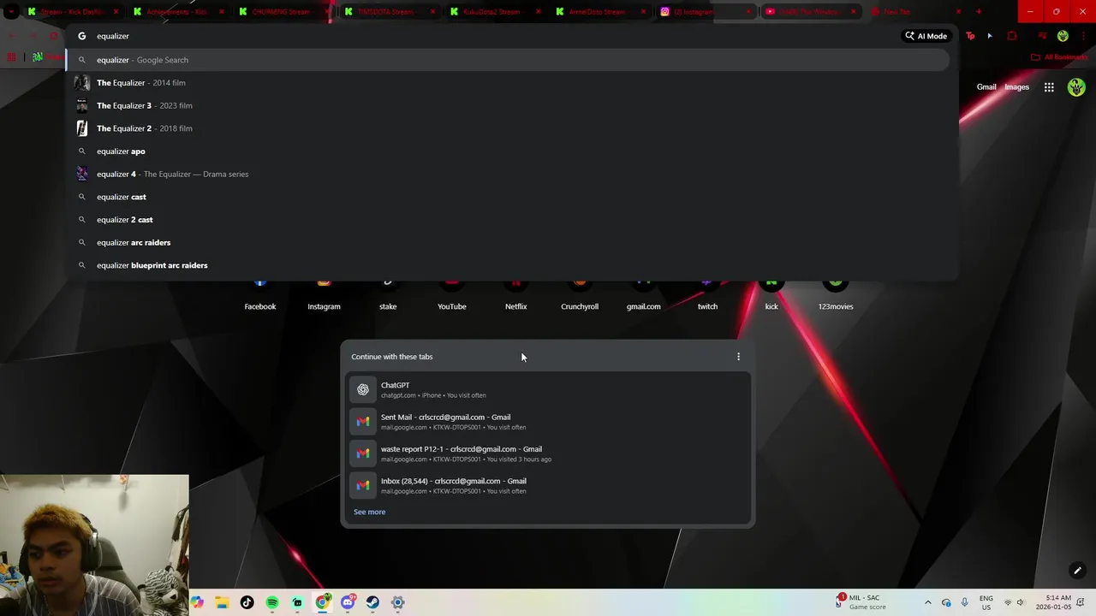Viewport: 1096px width, 616px height.
Task: Pick the 'equalizer 2 cast' suggestion
Action: point(508,220)
